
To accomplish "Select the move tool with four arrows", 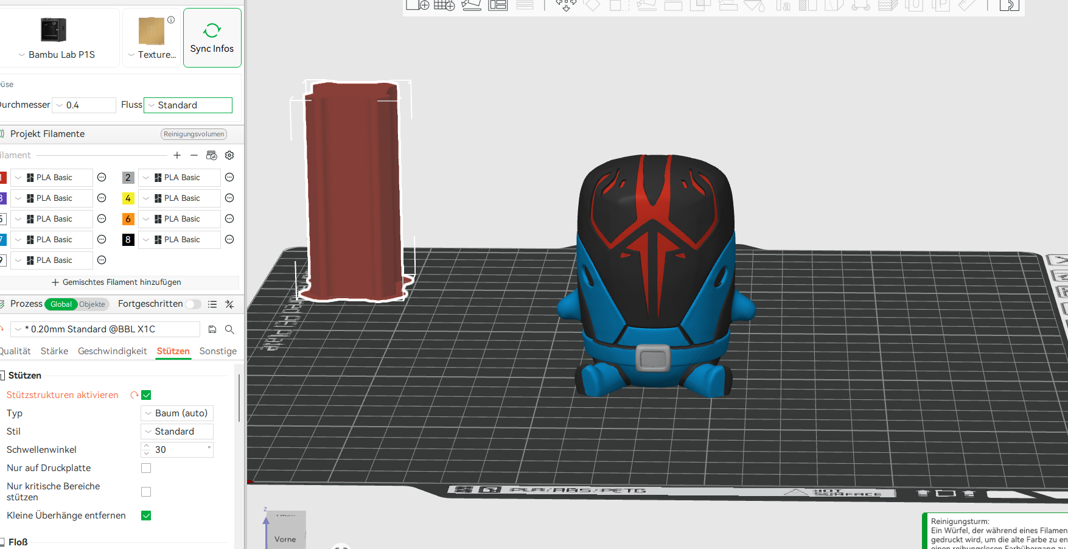I will point(566,5).
